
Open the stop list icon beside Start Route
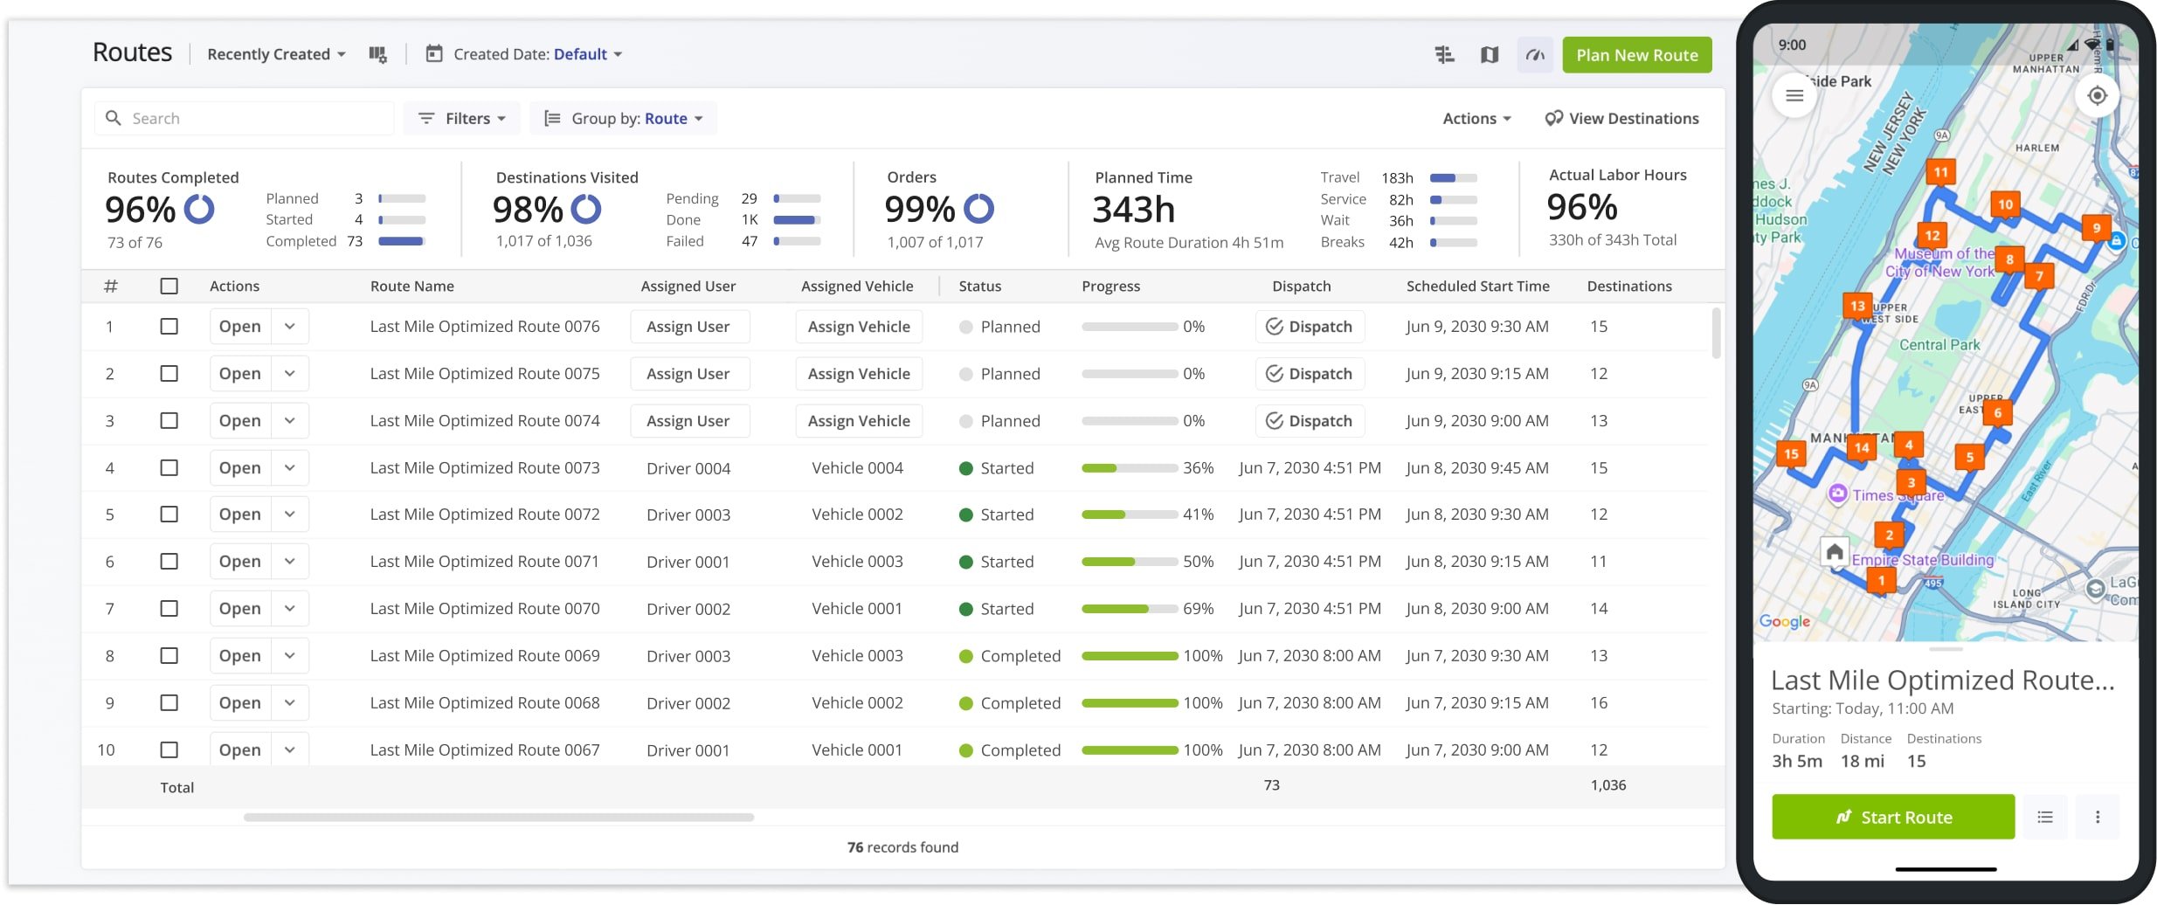pos(2045,817)
